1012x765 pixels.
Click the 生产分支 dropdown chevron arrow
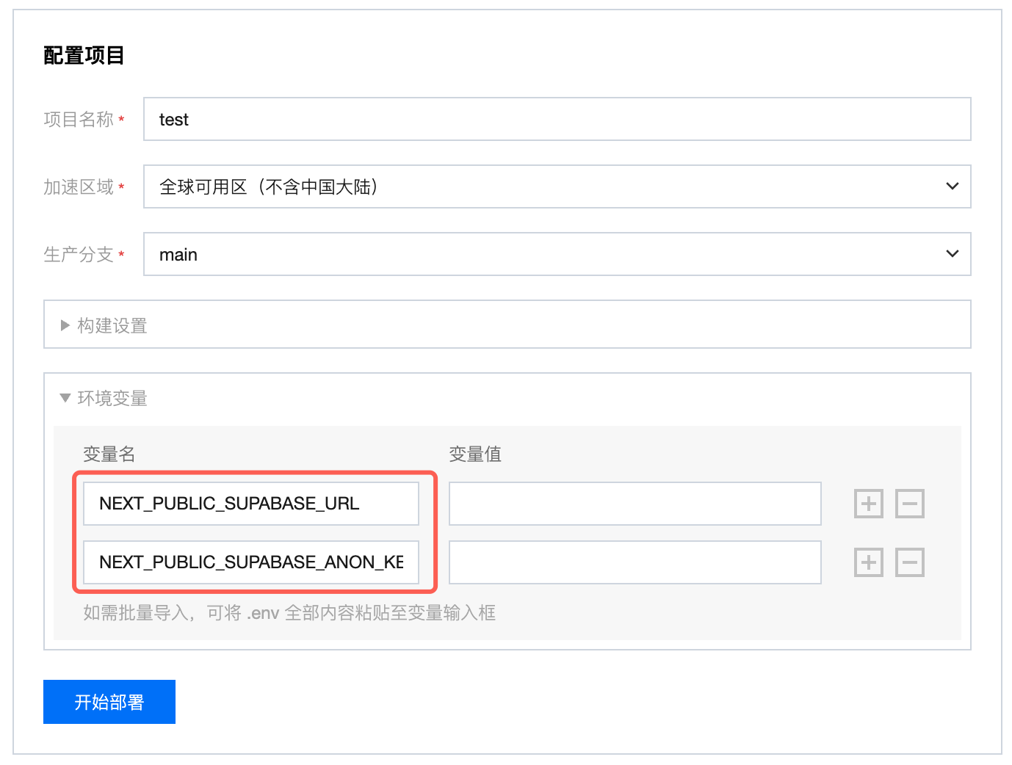pyautogui.click(x=952, y=254)
